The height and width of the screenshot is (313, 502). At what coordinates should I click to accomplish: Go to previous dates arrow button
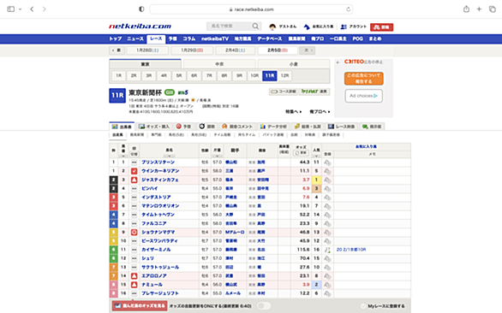point(117,50)
